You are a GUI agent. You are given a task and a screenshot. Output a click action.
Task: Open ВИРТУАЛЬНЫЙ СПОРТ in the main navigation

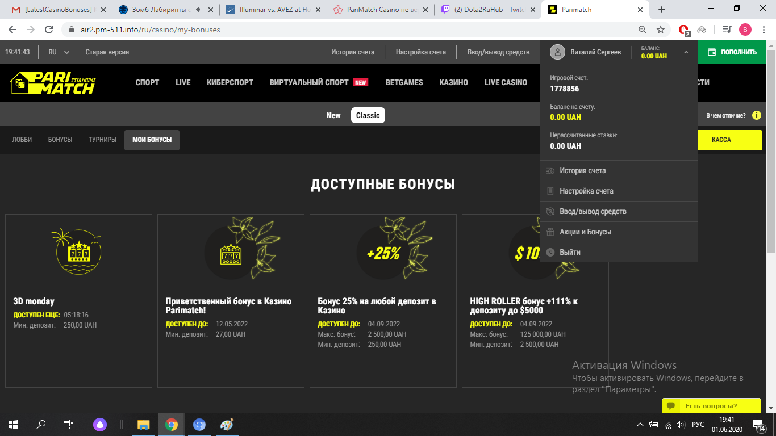click(x=309, y=83)
